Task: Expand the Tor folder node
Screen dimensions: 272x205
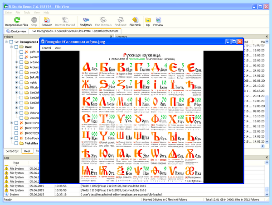Action: click(x=16, y=107)
